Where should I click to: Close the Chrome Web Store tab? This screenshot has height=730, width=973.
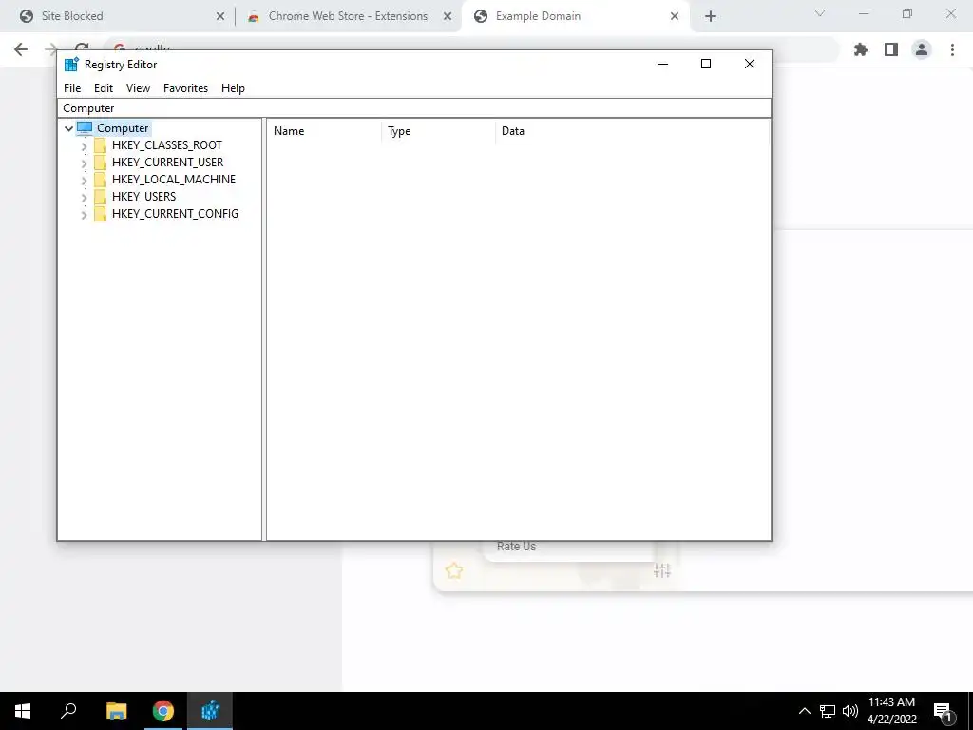click(448, 17)
